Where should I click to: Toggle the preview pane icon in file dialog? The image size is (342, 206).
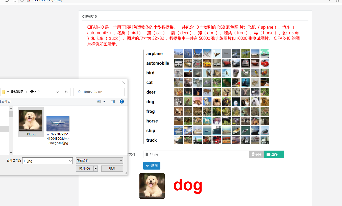(113, 101)
